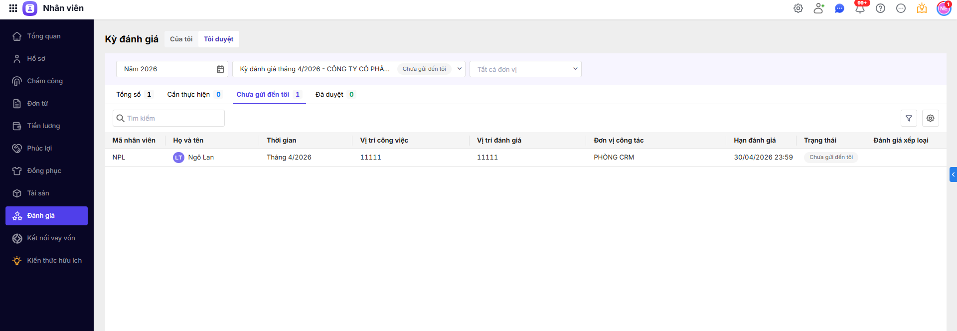The width and height of the screenshot is (957, 331).
Task: Open Tài sản in sidebar
Action: pos(47,193)
